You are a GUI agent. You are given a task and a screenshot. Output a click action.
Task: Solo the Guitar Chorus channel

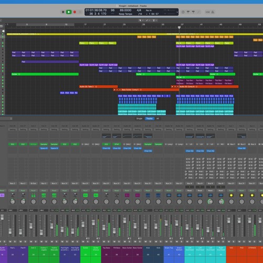[98, 241]
